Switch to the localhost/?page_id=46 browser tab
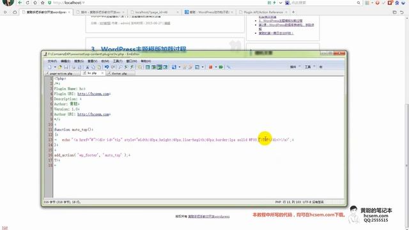The height and width of the screenshot is (230, 409). [x=154, y=12]
